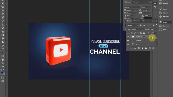Create a new layer
This screenshot has height=97, width=173.
tap(149, 48)
